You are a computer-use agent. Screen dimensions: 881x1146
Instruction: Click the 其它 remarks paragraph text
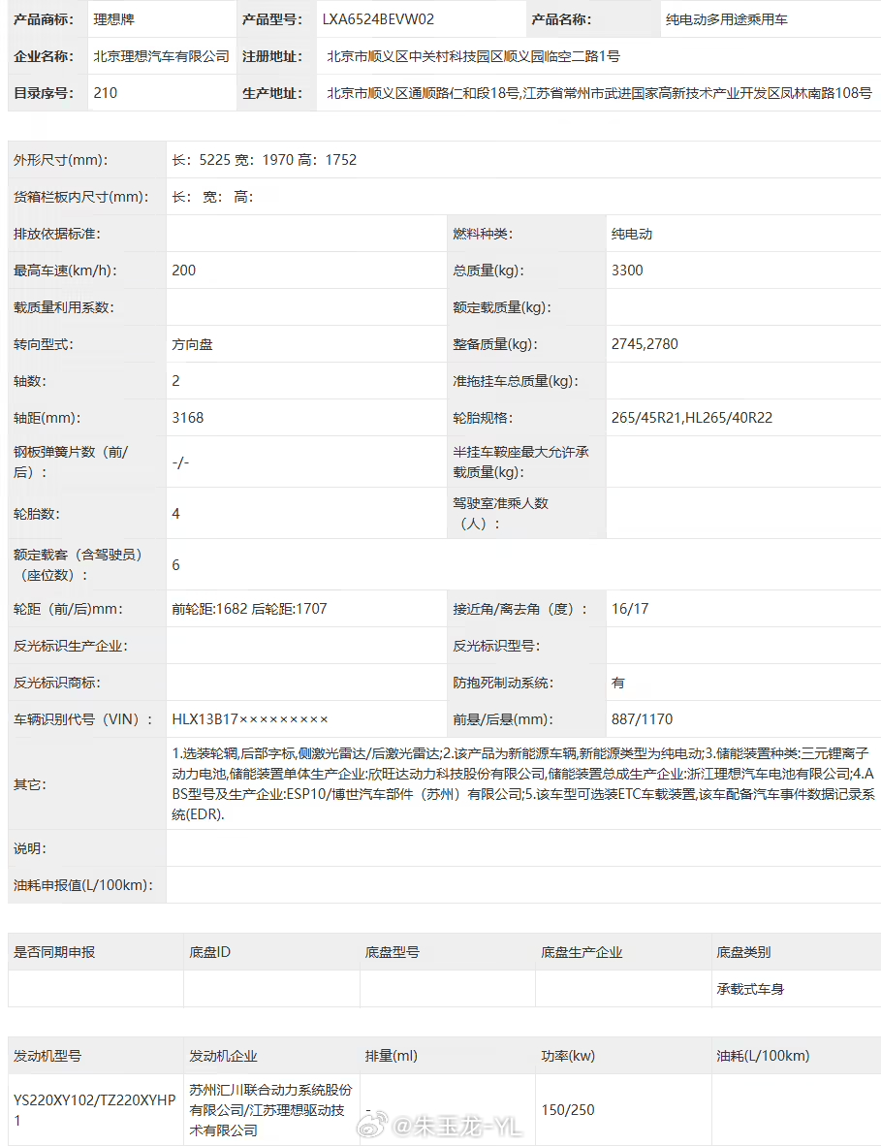(523, 783)
